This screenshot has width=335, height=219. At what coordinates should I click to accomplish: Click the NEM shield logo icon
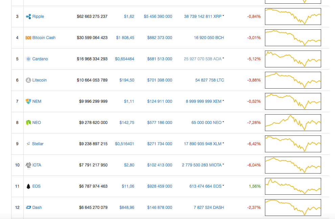pos(28,101)
